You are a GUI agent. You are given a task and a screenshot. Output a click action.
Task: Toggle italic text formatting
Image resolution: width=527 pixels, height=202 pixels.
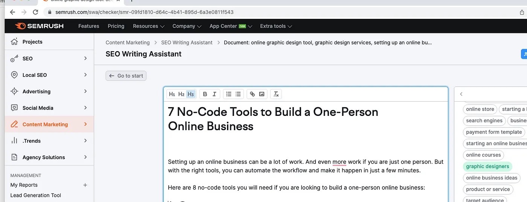pyautogui.click(x=215, y=94)
